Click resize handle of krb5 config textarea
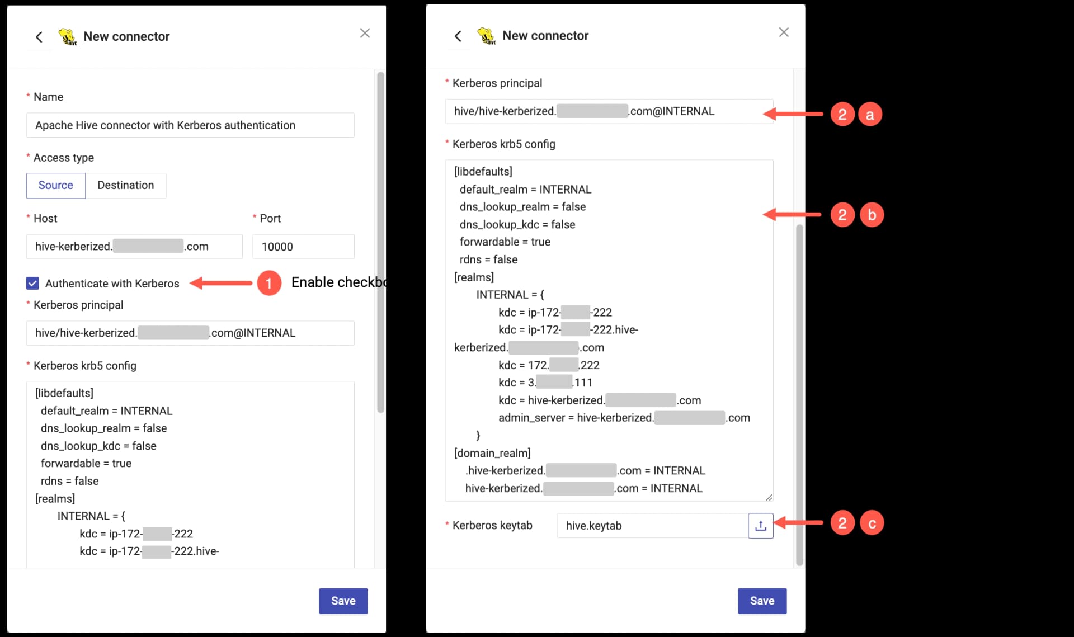The image size is (1074, 637). 769,497
